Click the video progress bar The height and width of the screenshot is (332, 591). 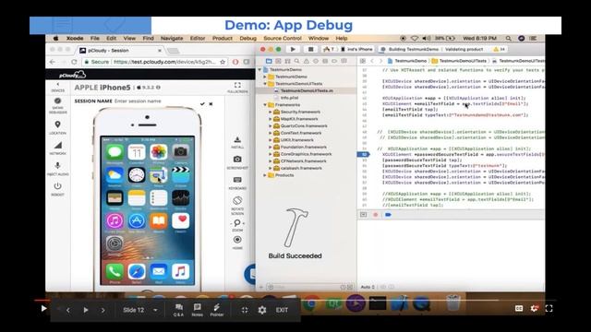(295, 301)
